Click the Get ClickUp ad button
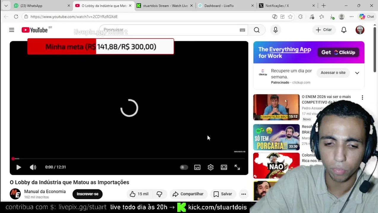This screenshot has width=378, height=213. [x=338, y=52]
